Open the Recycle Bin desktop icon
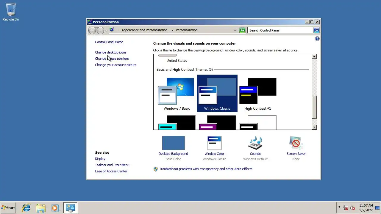The width and height of the screenshot is (381, 214). pos(11,12)
